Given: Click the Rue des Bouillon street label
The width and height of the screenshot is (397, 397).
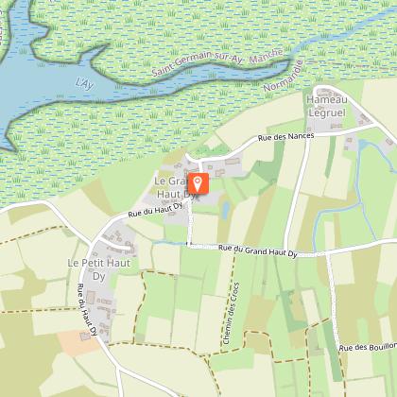Looking at the screenshot, I should pos(368,347).
